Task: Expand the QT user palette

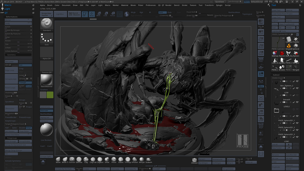Action: click(6, 13)
